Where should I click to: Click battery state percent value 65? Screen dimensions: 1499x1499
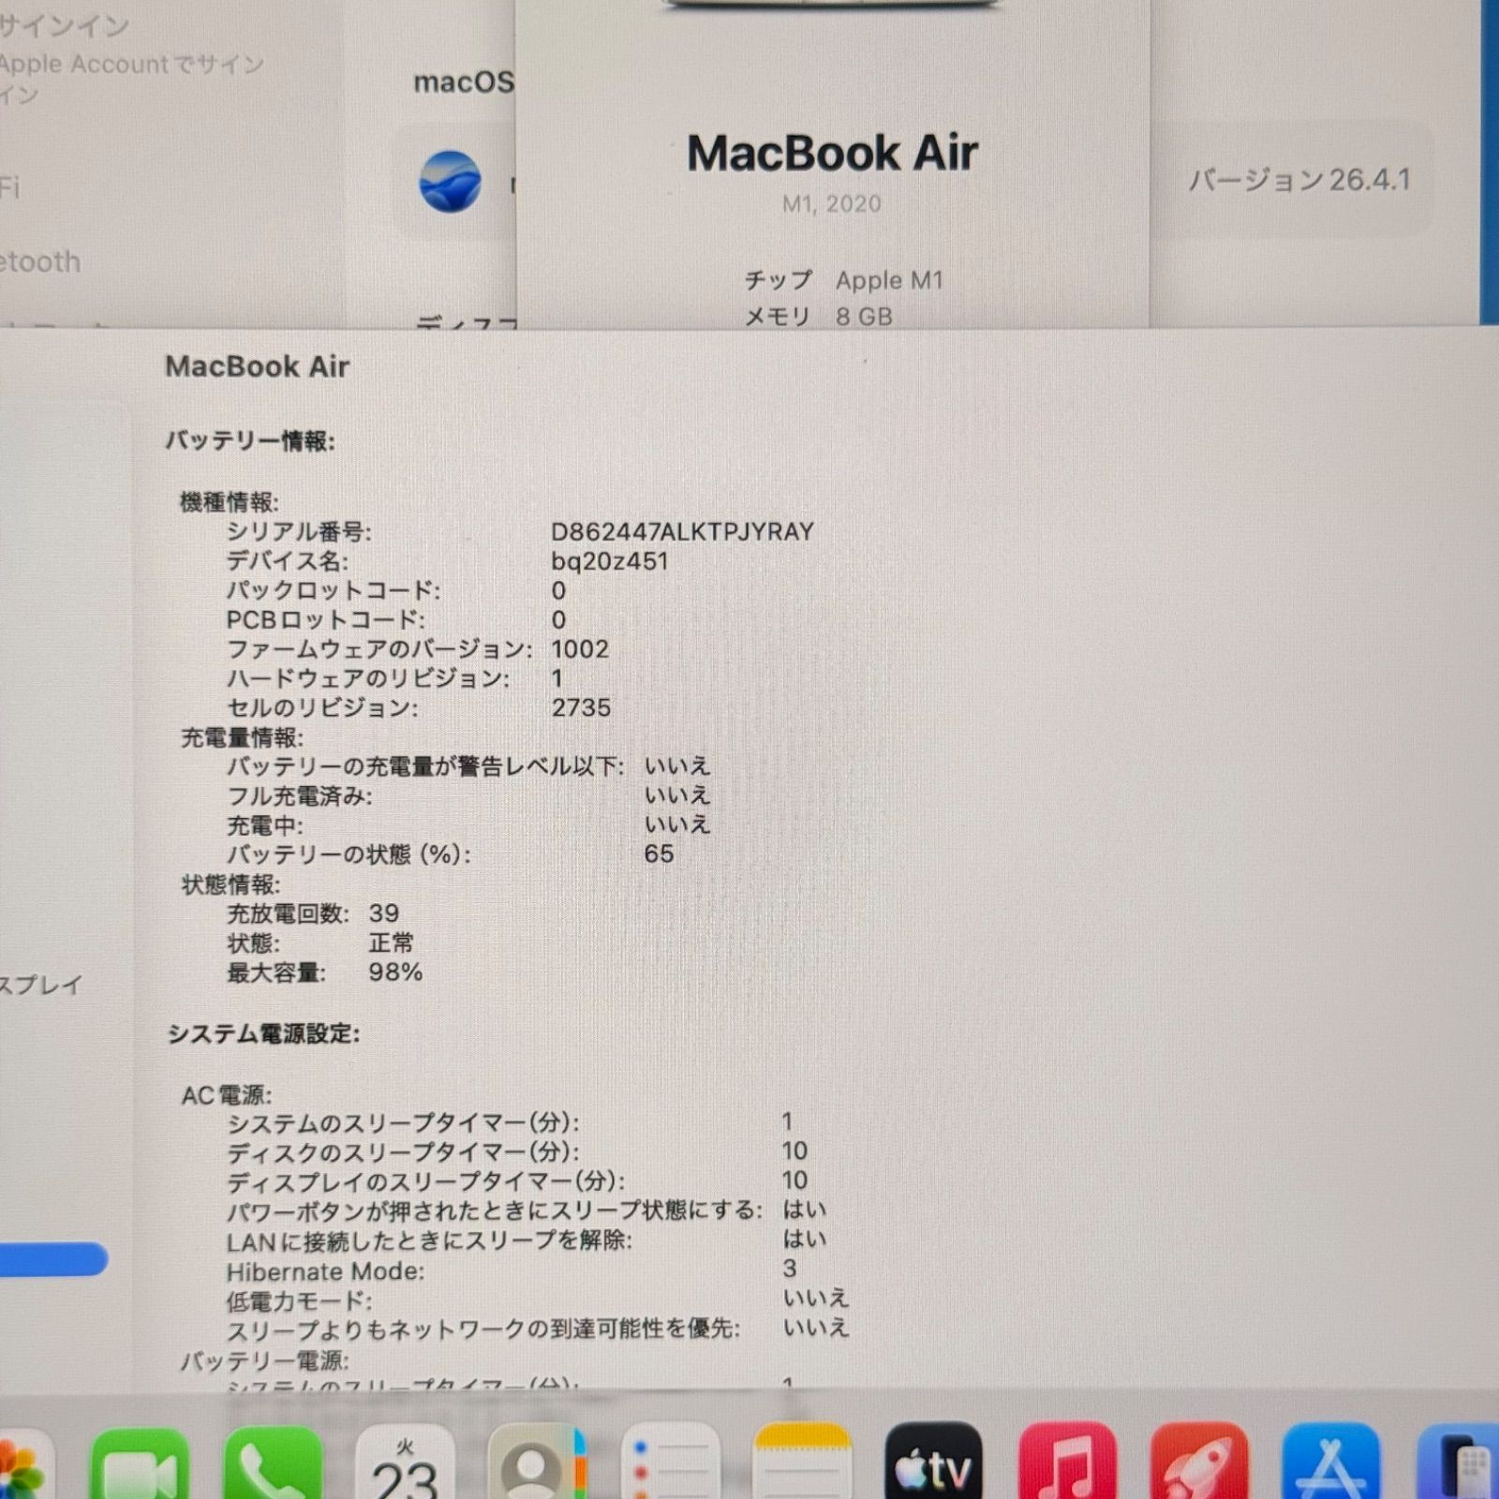point(659,853)
